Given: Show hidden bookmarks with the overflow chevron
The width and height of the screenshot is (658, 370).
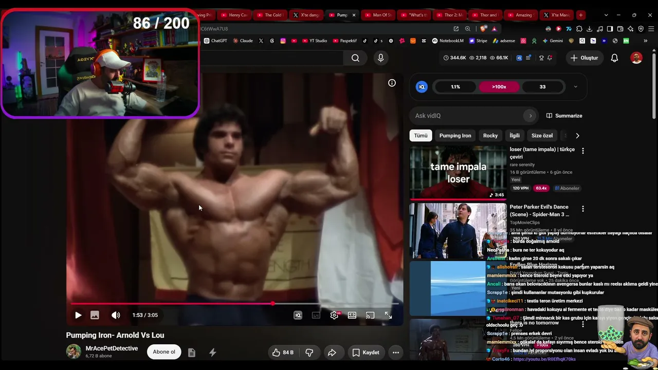Looking at the screenshot, I should (645, 41).
